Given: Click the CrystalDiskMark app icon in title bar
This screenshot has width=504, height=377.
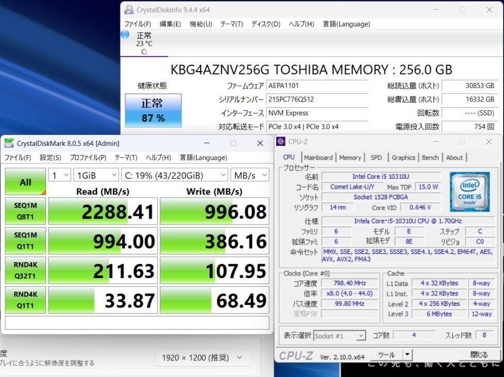Looking at the screenshot, I should [x=9, y=143].
